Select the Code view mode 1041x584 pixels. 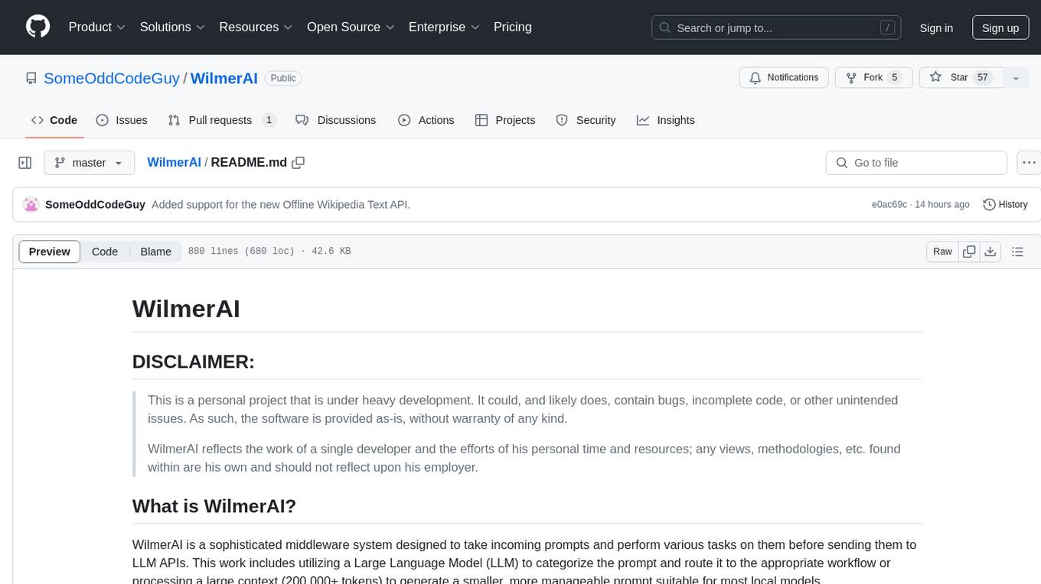coord(105,251)
